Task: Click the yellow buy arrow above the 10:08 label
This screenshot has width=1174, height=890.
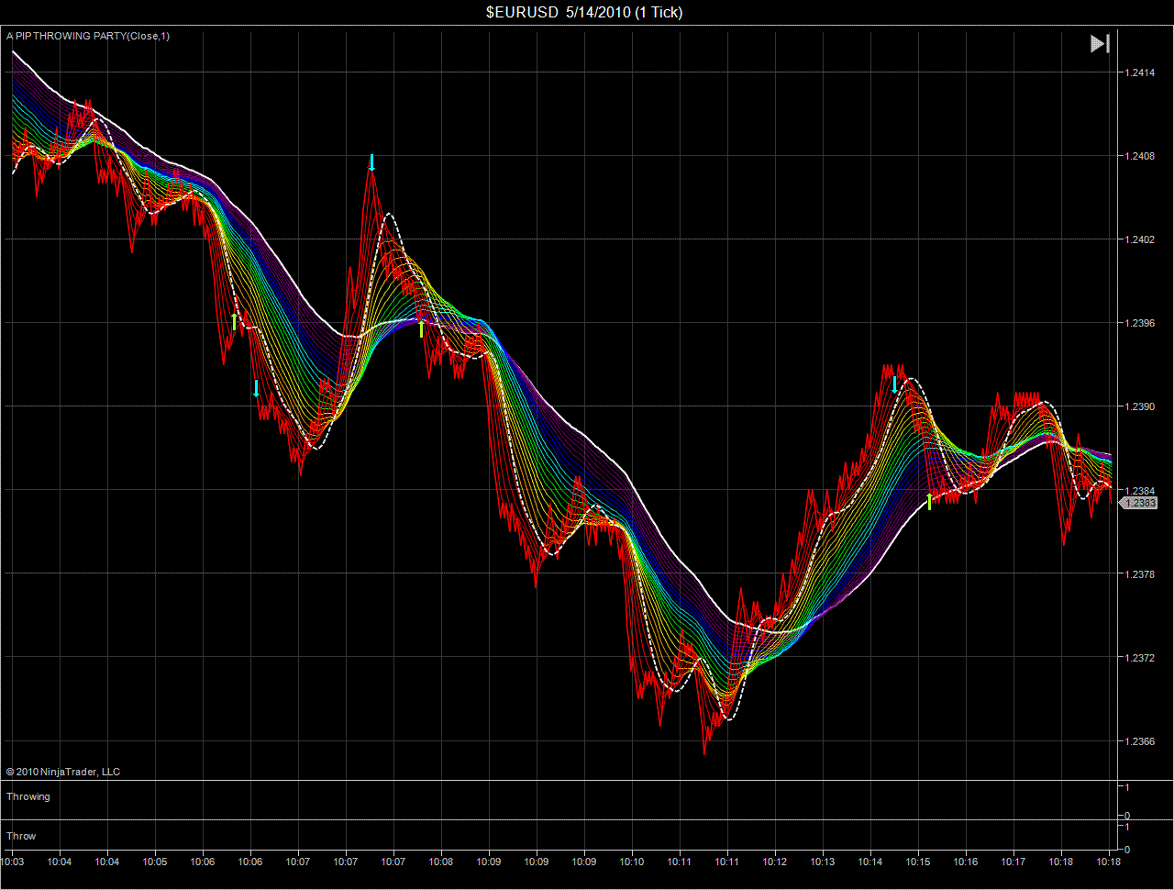Action: [x=422, y=328]
